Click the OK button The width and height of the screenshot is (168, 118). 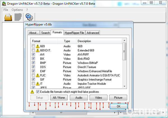(x=119, y=106)
